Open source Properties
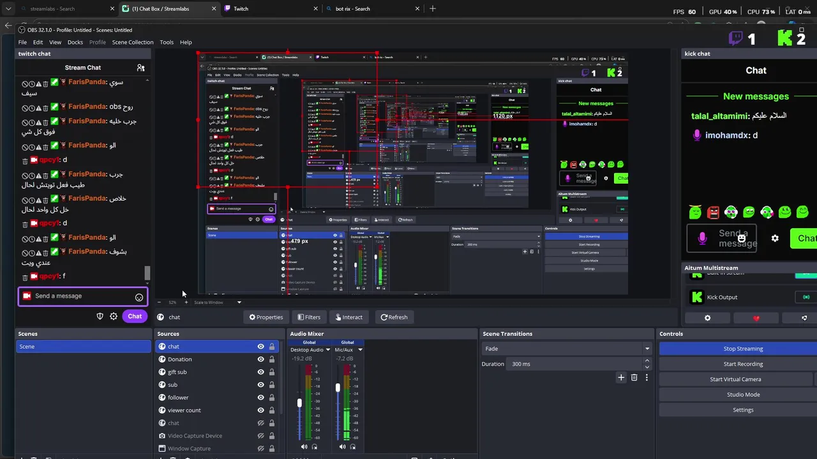Image resolution: width=817 pixels, height=459 pixels. click(x=266, y=317)
